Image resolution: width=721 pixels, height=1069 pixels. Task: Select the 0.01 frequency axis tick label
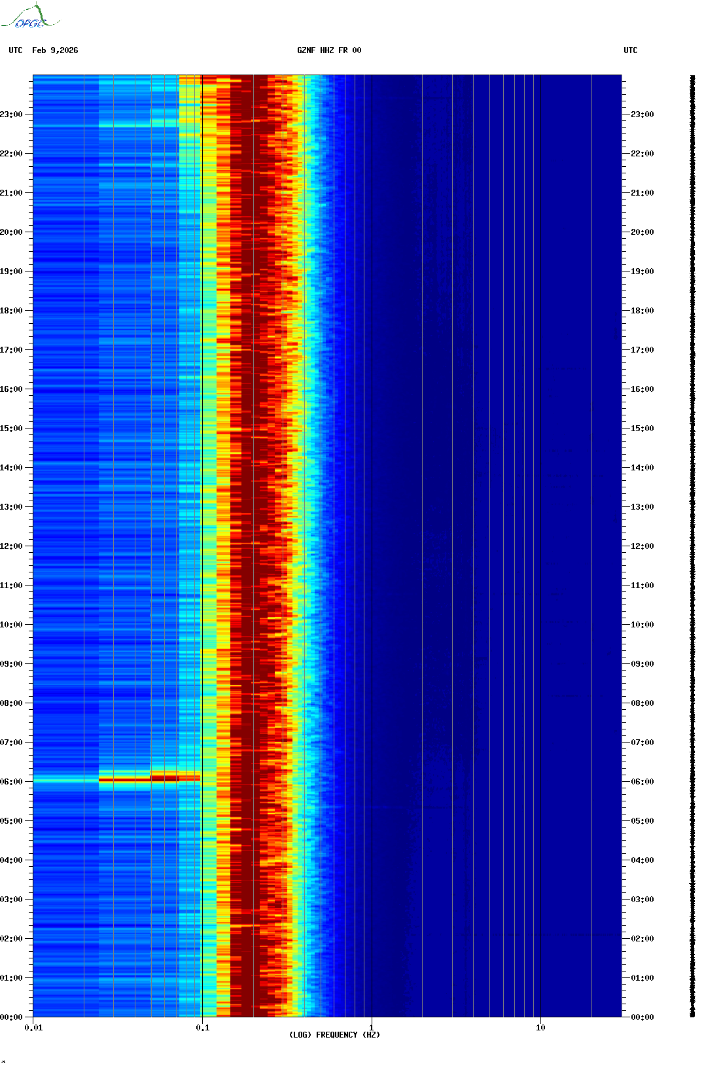33,1027
